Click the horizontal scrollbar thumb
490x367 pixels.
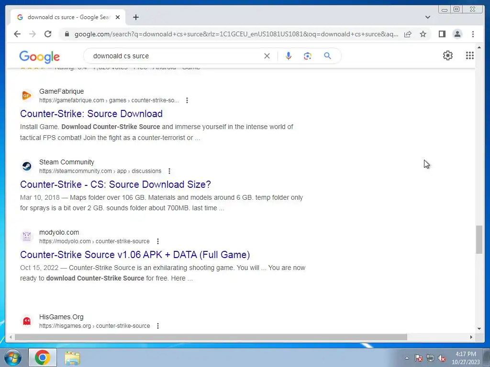[211, 337]
